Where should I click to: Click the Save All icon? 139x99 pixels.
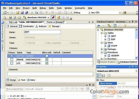(x=26, y=13)
